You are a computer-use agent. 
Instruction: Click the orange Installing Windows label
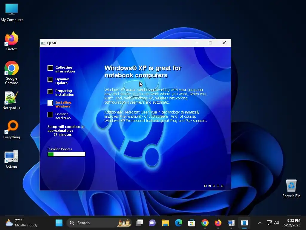63,104
